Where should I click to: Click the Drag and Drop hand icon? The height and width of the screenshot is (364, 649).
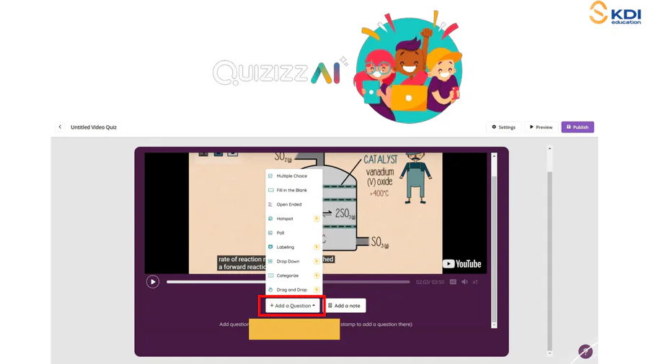pyautogui.click(x=270, y=290)
